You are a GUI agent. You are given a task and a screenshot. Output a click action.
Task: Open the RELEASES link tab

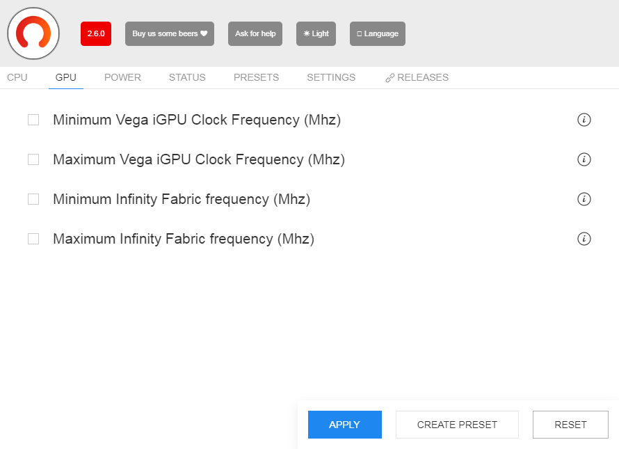417,77
